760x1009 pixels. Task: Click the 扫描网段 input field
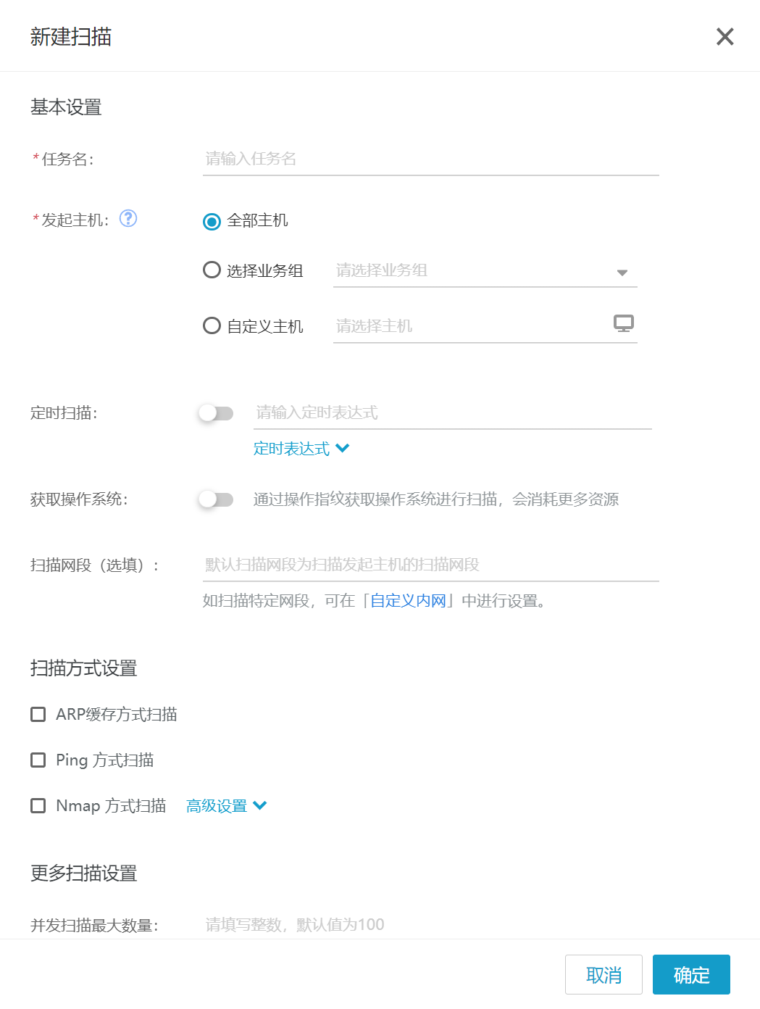pyautogui.click(x=430, y=565)
